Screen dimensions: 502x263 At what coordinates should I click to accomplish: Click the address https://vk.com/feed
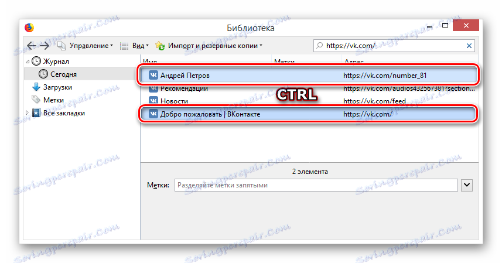[374, 101]
